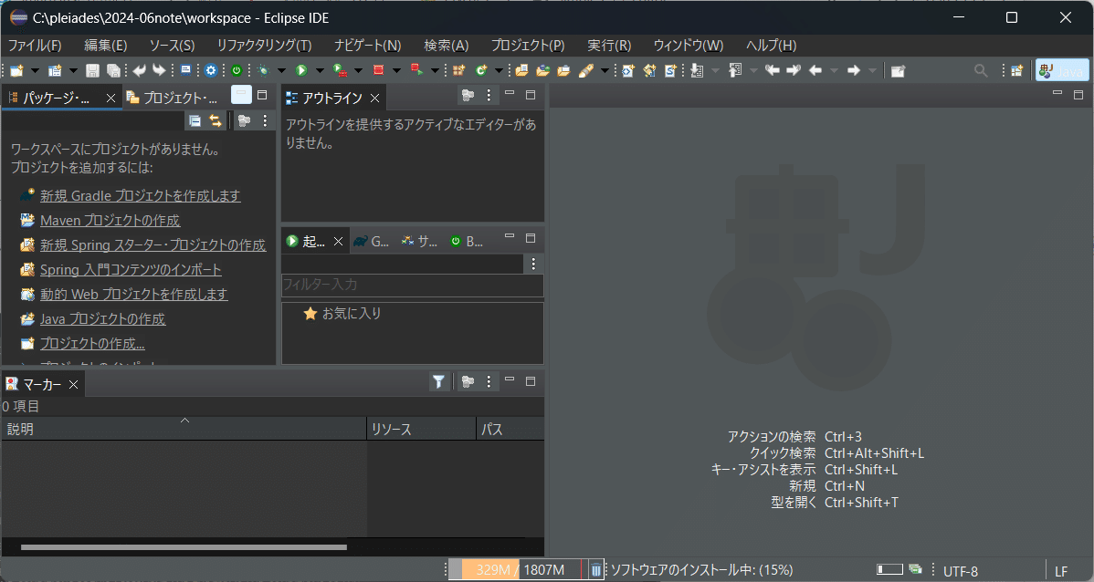
Task: Open the Debug configurations dropdown arrow
Action: click(x=281, y=70)
